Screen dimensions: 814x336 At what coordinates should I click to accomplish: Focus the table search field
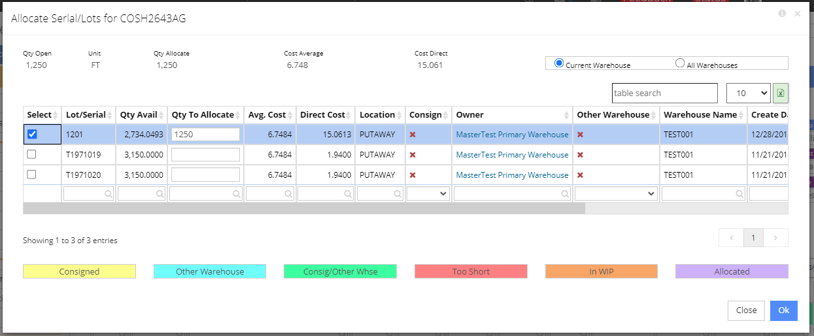(x=665, y=93)
